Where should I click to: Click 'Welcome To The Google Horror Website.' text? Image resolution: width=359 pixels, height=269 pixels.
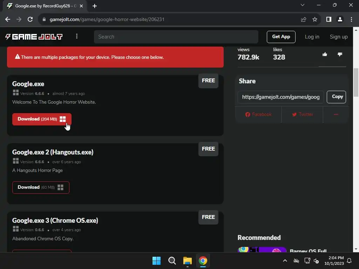tap(54, 102)
